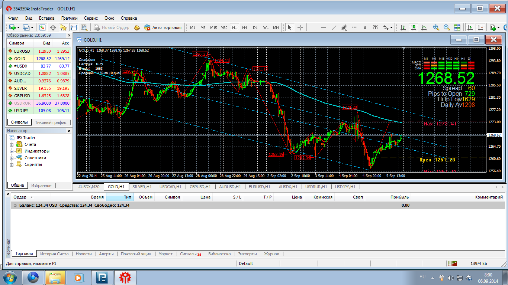This screenshot has width=508, height=285.
Task: Toggle the chart auto-scroll button
Action: (x=470, y=27)
